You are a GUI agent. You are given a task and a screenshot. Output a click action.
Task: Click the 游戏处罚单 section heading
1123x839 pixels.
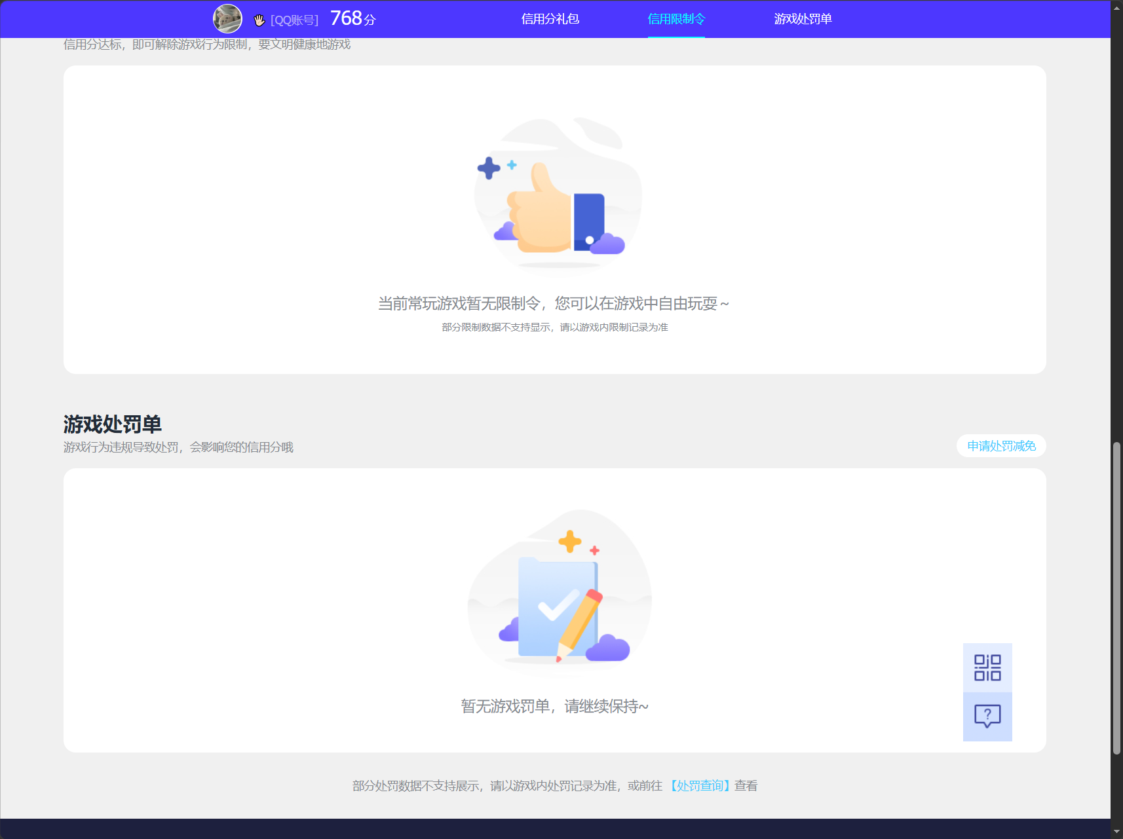pos(113,424)
